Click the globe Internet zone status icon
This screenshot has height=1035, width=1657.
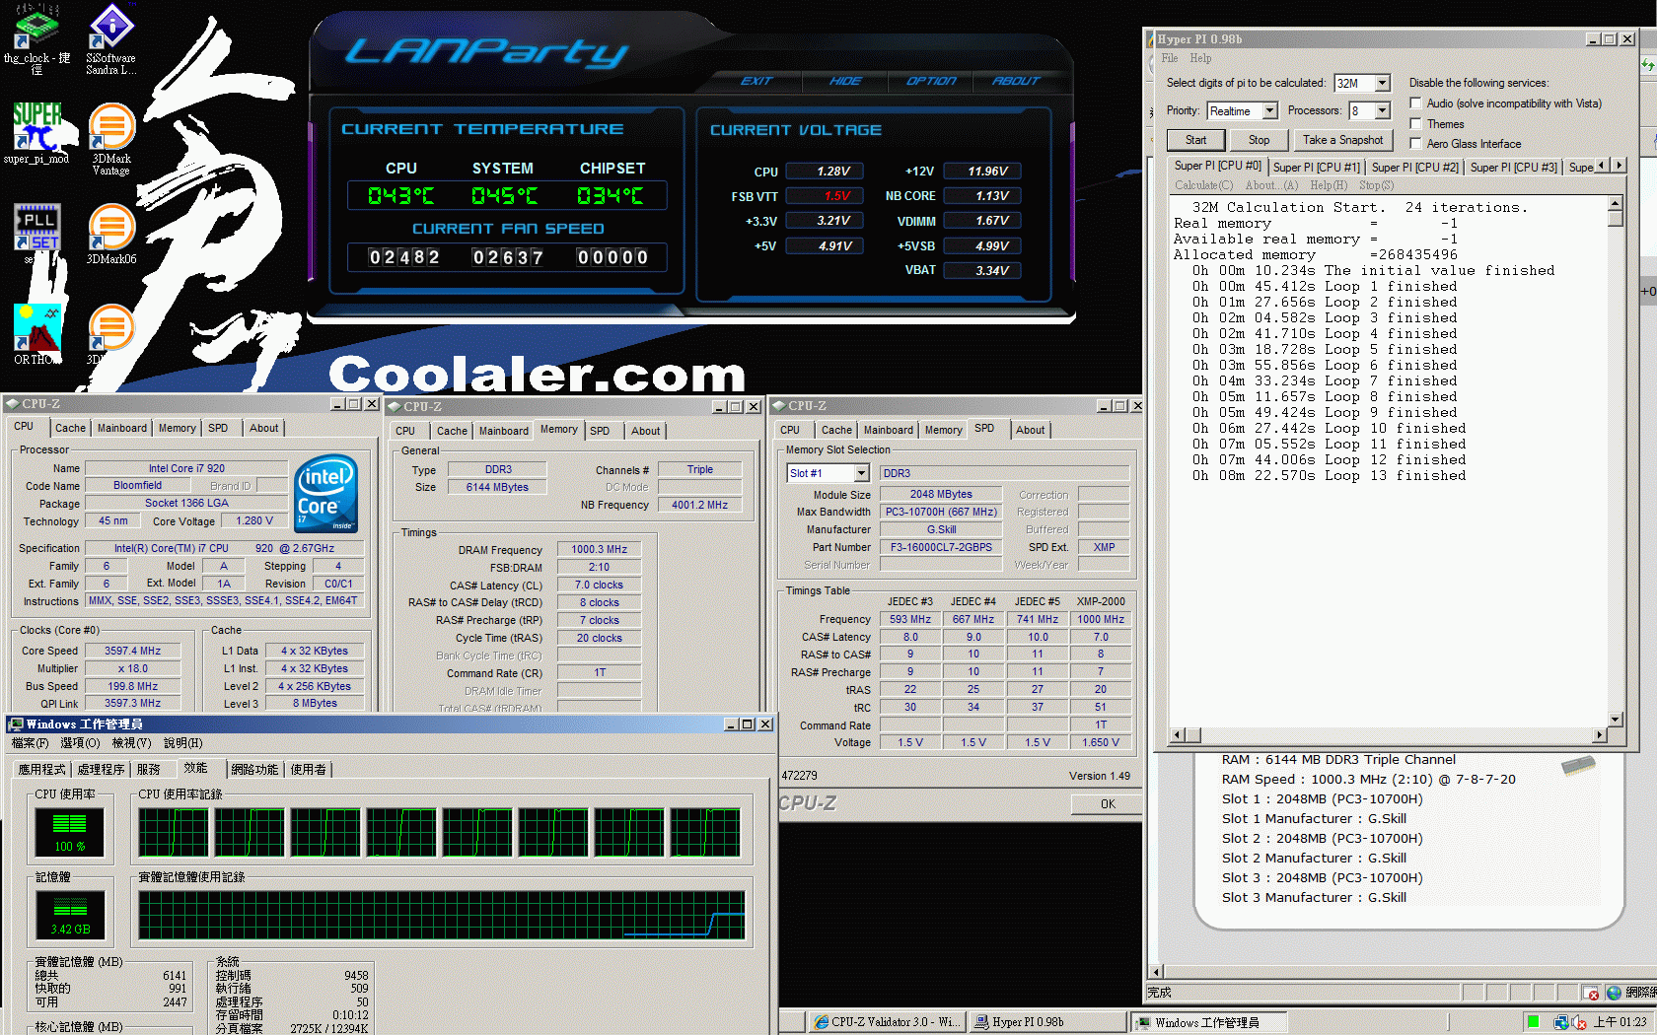pos(1614,993)
